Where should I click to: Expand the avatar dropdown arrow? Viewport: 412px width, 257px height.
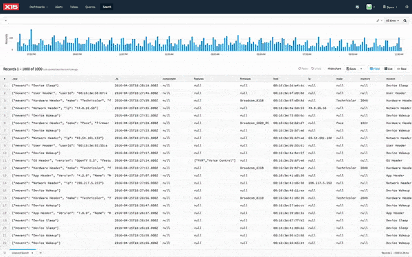click(x=374, y=8)
